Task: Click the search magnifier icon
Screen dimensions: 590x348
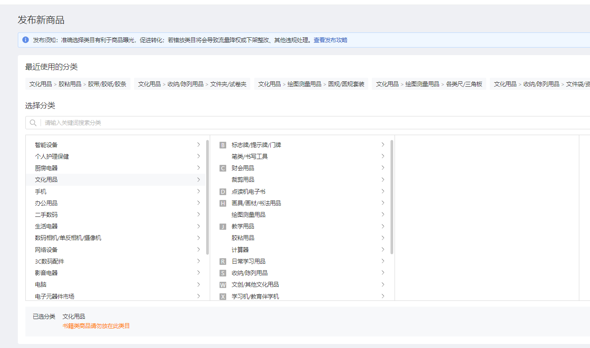Action: 33,123
